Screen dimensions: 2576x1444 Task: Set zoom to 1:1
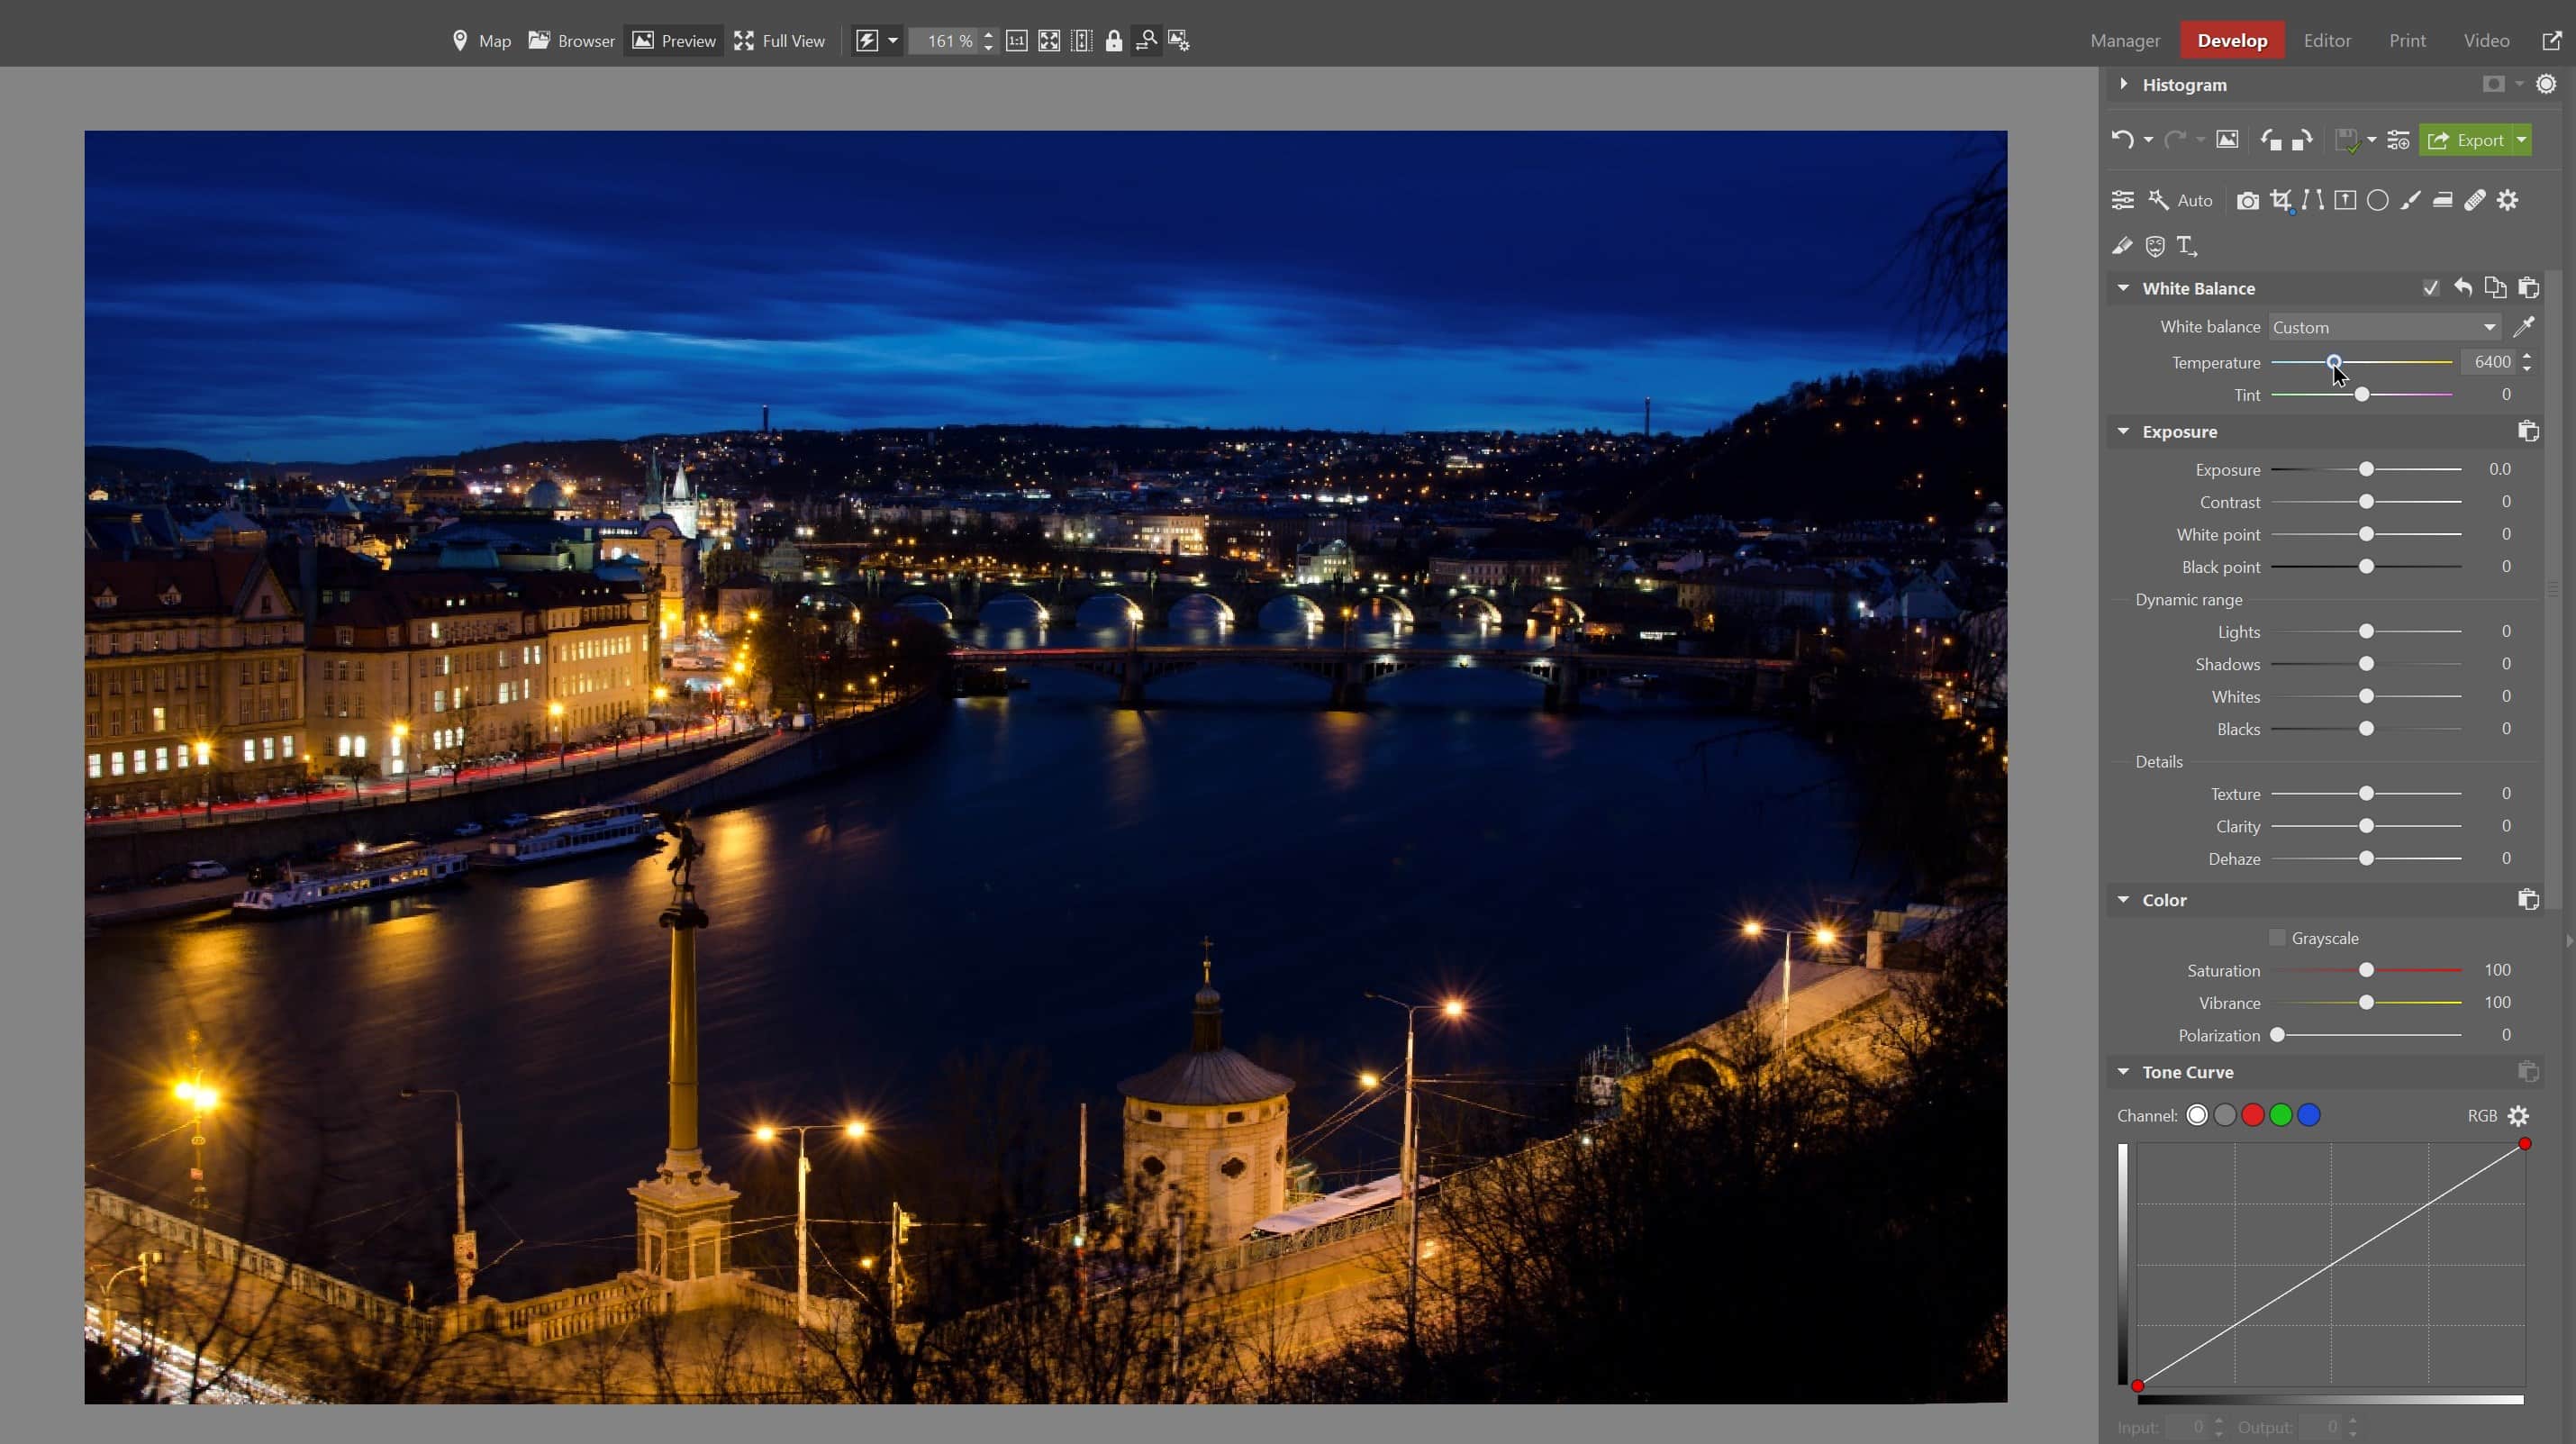pos(1016,41)
